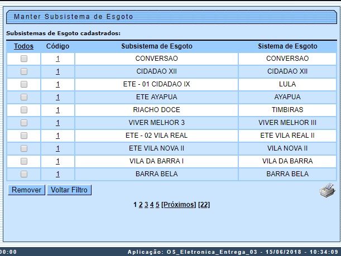The width and height of the screenshot is (341, 256).
Task: Check the VILA DA BARRA I checkbox
Action: 24,161
